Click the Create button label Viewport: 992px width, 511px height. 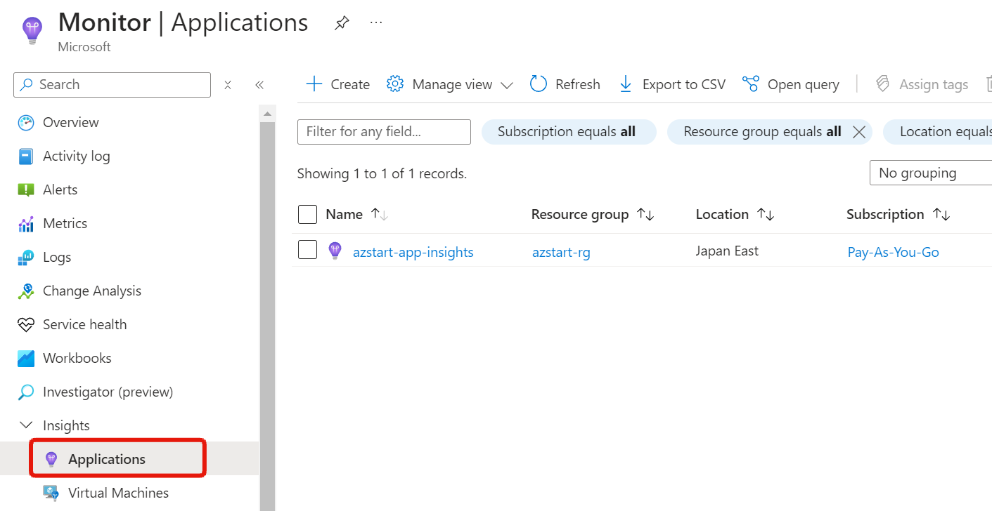350,85
